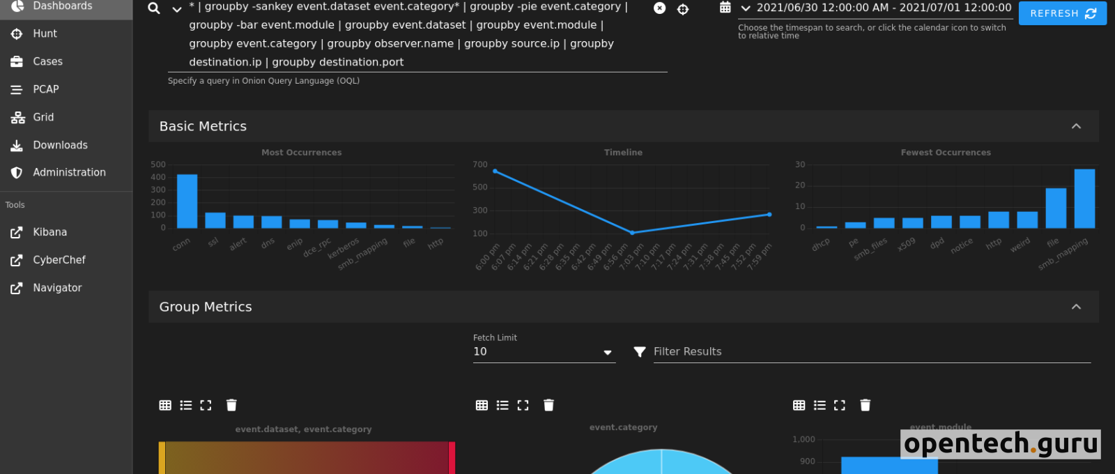Go to the PCAP page

(x=46, y=89)
